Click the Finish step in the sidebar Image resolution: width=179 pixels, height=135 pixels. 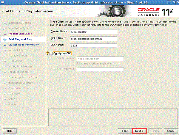12,104
